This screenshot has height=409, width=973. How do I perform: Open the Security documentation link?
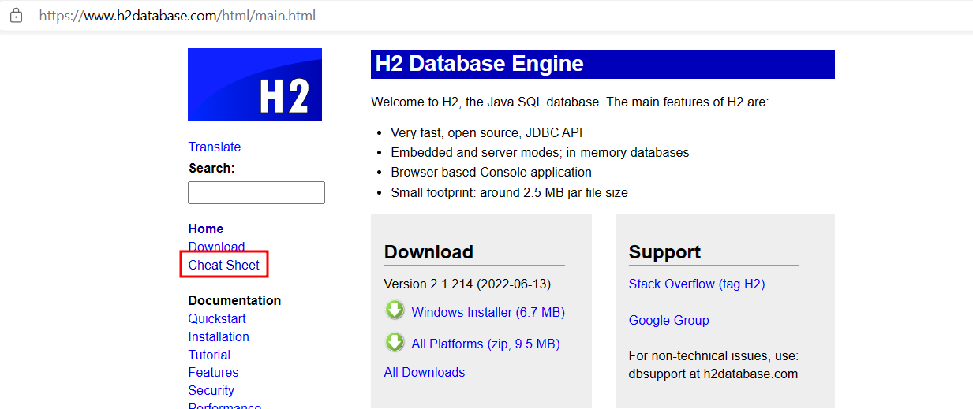(x=211, y=390)
